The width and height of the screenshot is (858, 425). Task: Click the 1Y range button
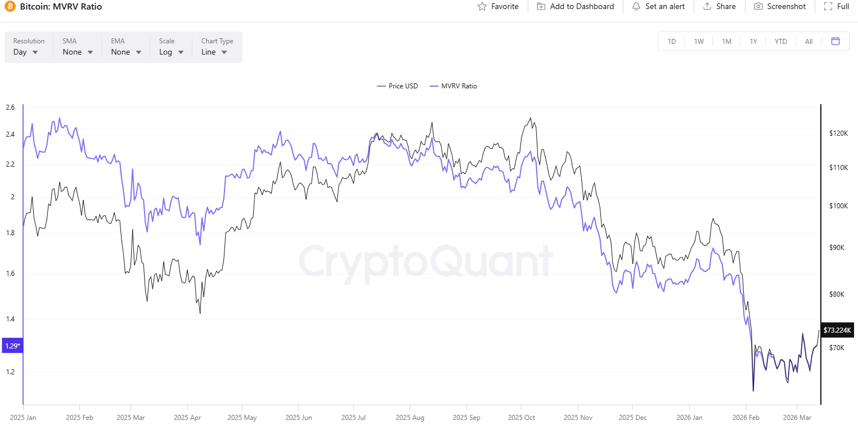point(753,41)
